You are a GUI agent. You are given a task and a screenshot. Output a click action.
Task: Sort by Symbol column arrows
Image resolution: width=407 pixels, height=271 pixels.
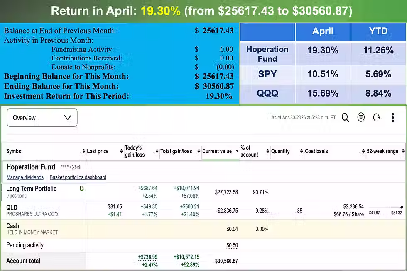[83, 151]
